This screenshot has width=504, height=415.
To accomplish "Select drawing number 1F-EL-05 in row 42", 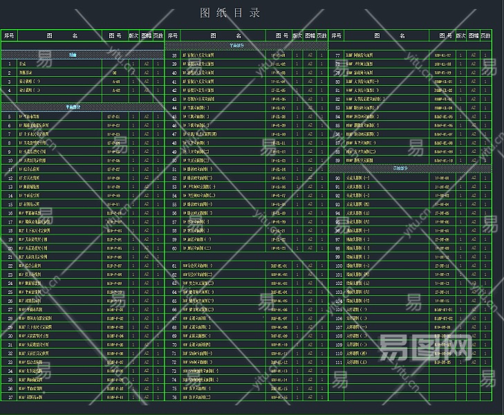I will point(278,91).
